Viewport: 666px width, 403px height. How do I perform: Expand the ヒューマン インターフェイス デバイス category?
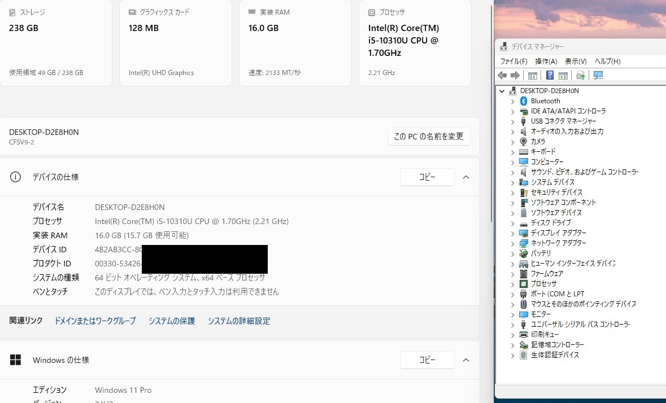(512, 264)
